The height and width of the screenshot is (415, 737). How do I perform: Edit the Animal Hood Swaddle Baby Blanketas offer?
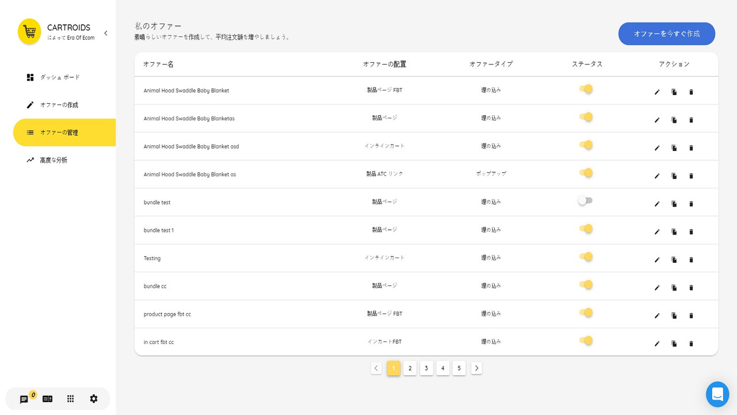click(657, 120)
